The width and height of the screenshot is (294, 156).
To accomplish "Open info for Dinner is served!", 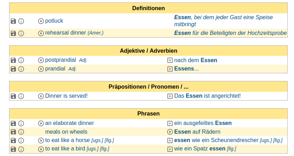I will pyautogui.click(x=21, y=96).
